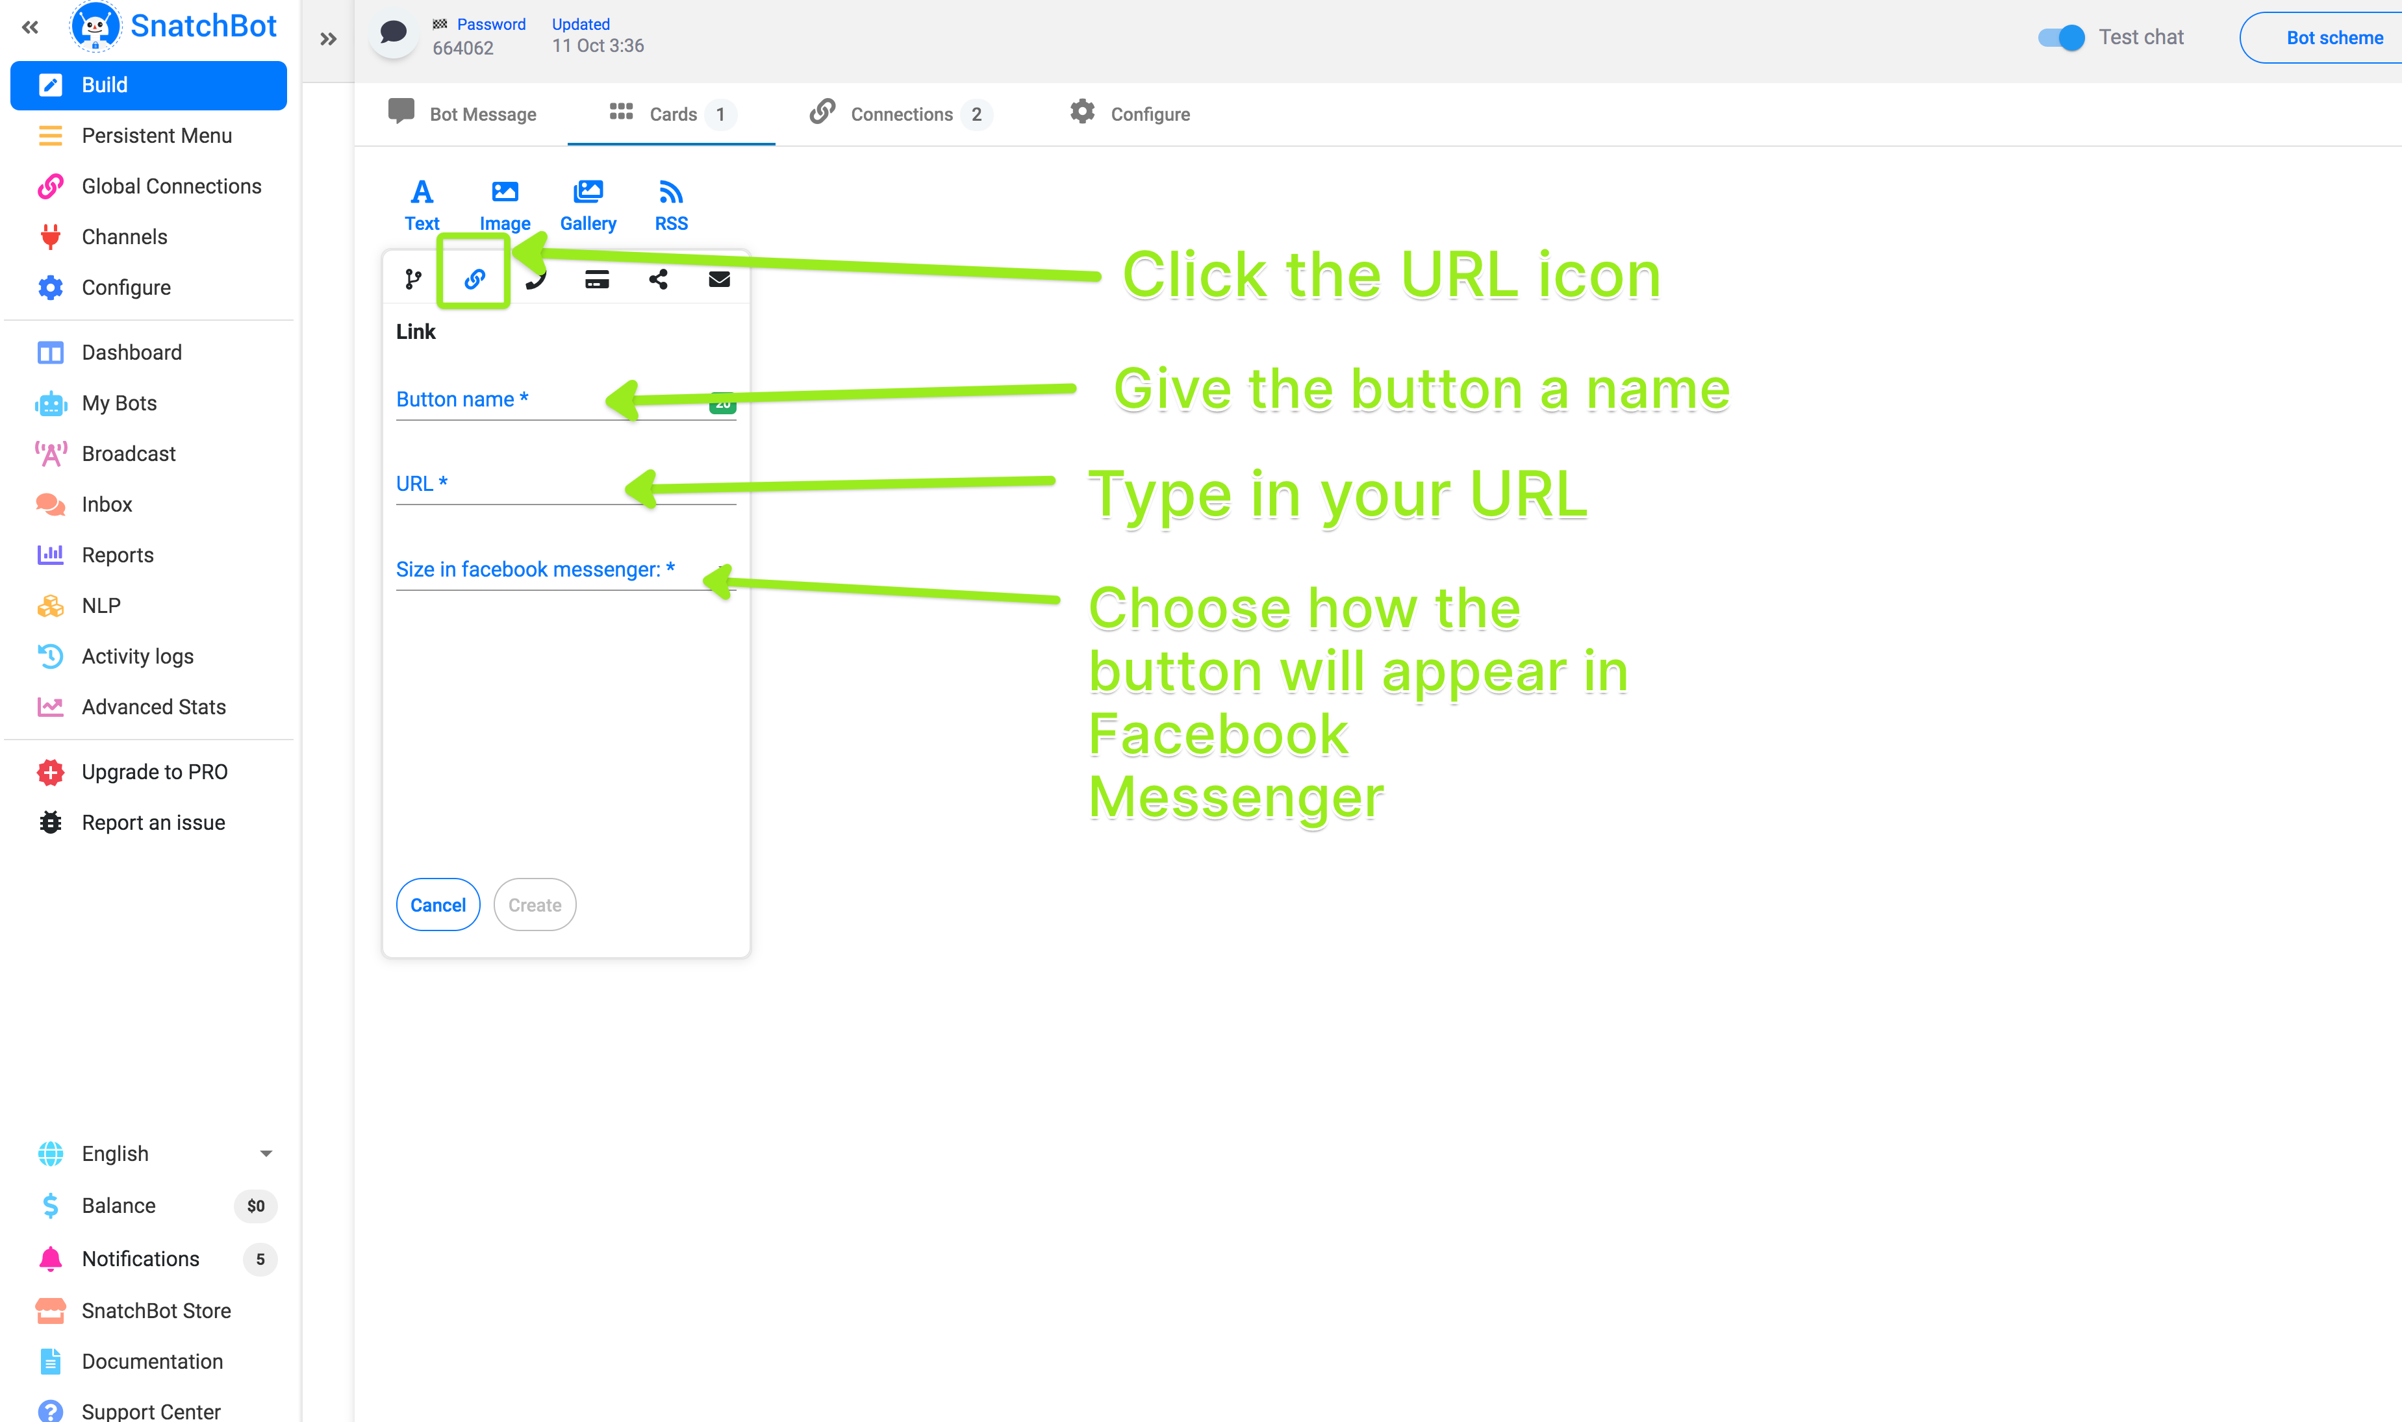This screenshot has height=1422, width=2402.
Task: Open the Bot Message tab
Action: [x=463, y=114]
